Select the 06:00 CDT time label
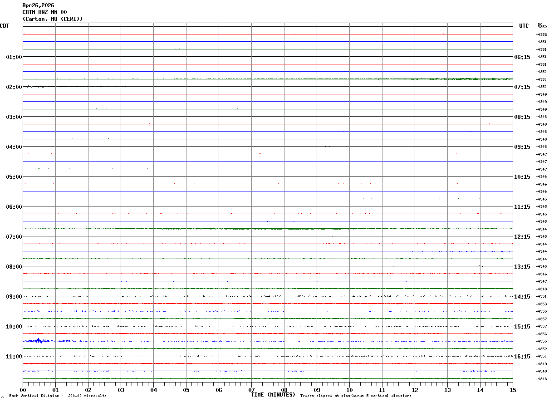This screenshot has height=402, width=549. [14, 206]
